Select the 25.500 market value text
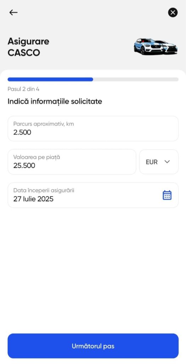The height and width of the screenshot is (364, 186). [24, 166]
